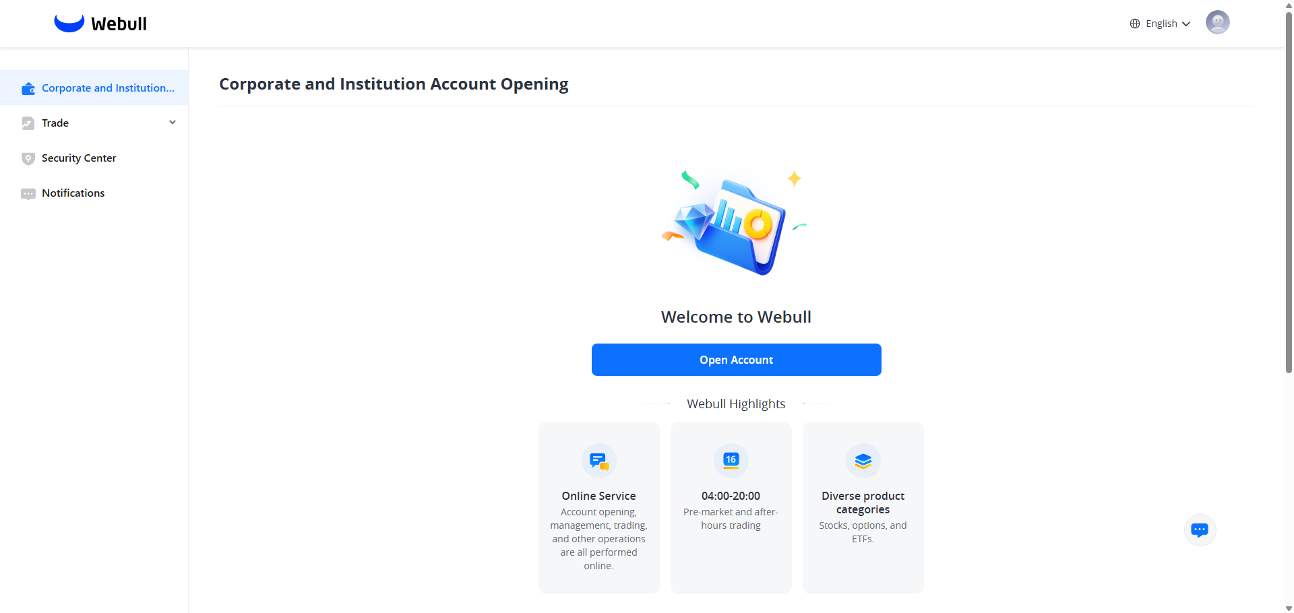Click the Online Service chat icon
The height and width of the screenshot is (613, 1294).
click(x=598, y=461)
